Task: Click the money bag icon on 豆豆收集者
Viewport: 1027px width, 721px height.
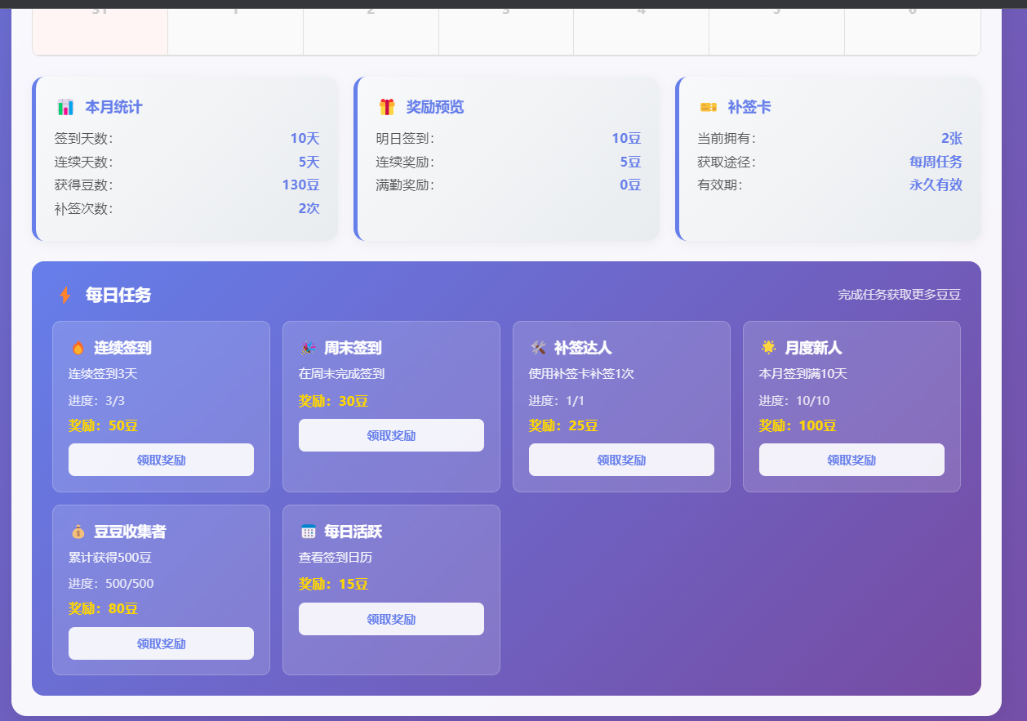Action: coord(78,532)
